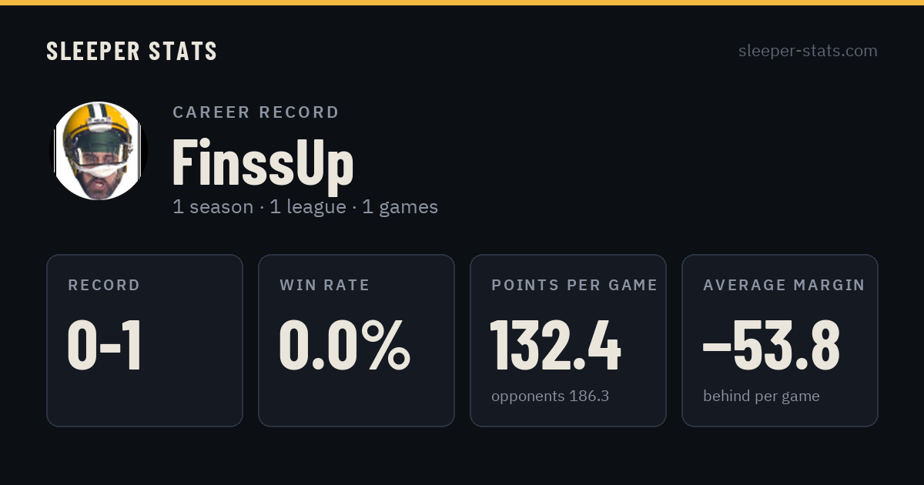Viewport: 924px width, 485px height.
Task: Click the FinssUp profile avatar image
Action: point(99,151)
